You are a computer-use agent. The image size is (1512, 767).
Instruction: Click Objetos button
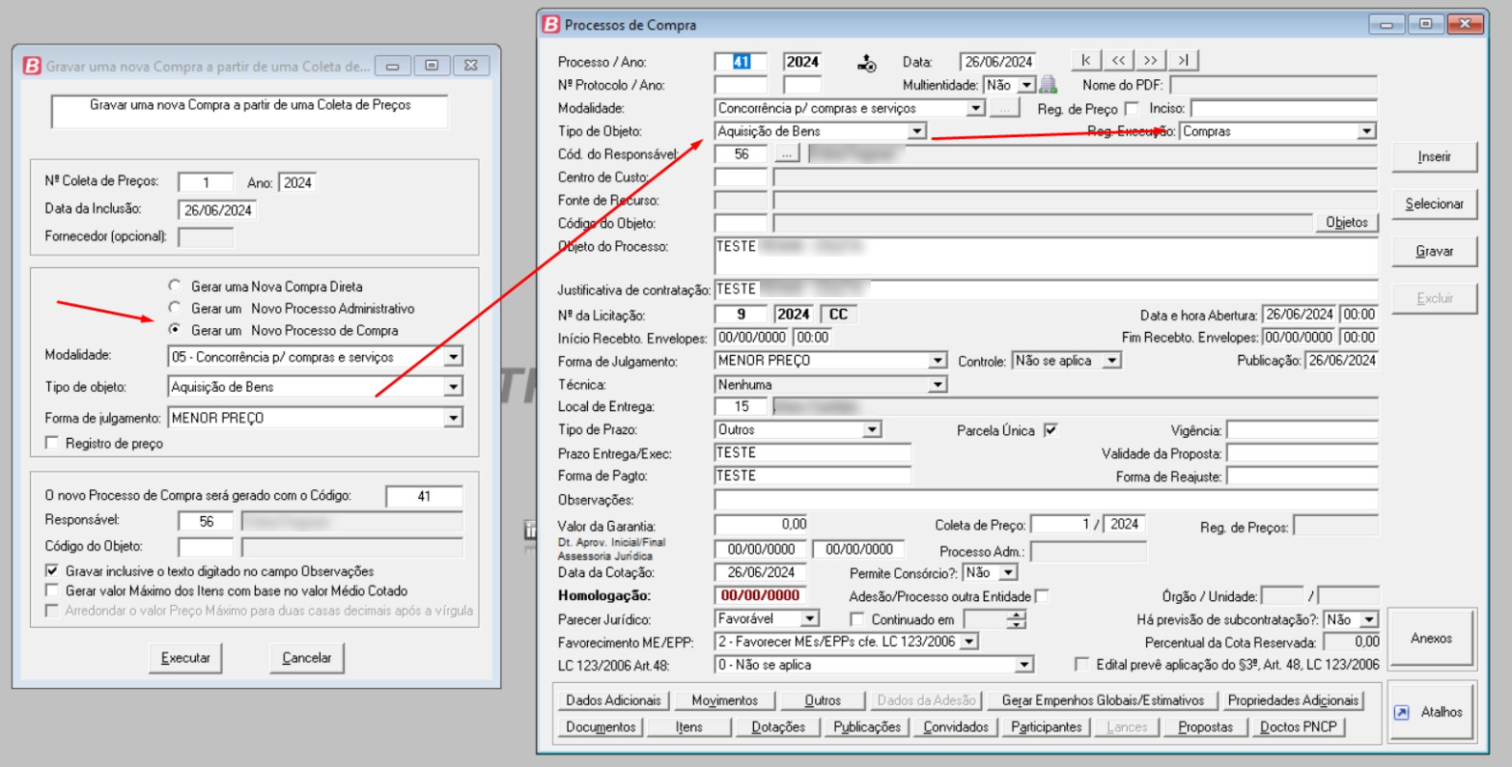pos(1347,223)
